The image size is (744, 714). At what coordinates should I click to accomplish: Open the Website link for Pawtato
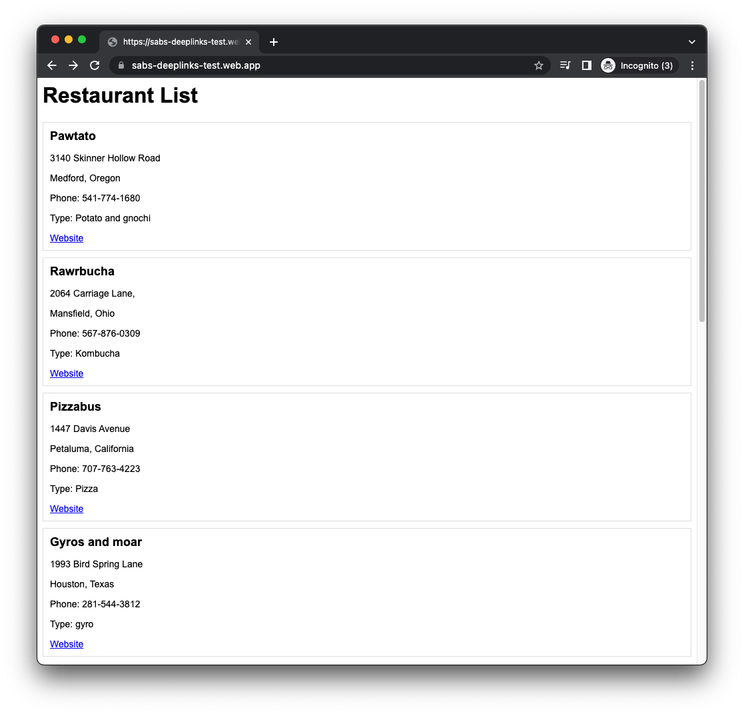pos(67,238)
